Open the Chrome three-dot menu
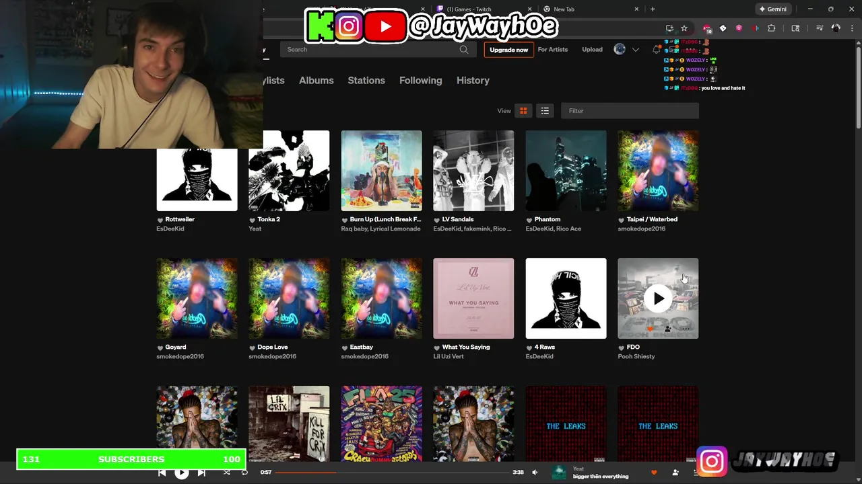Viewport: 862px width, 484px height. [x=851, y=28]
